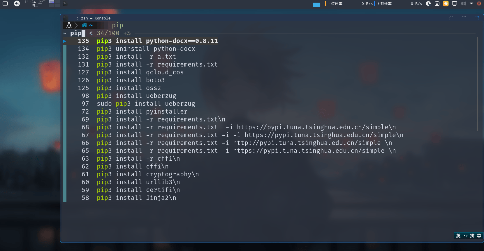Mute audio via the volume tray icon
484x251 pixels.
click(463, 3)
